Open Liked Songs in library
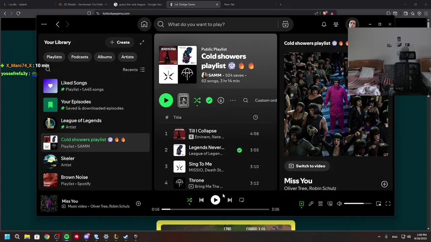Screen dimensions: 431x242 95,86
